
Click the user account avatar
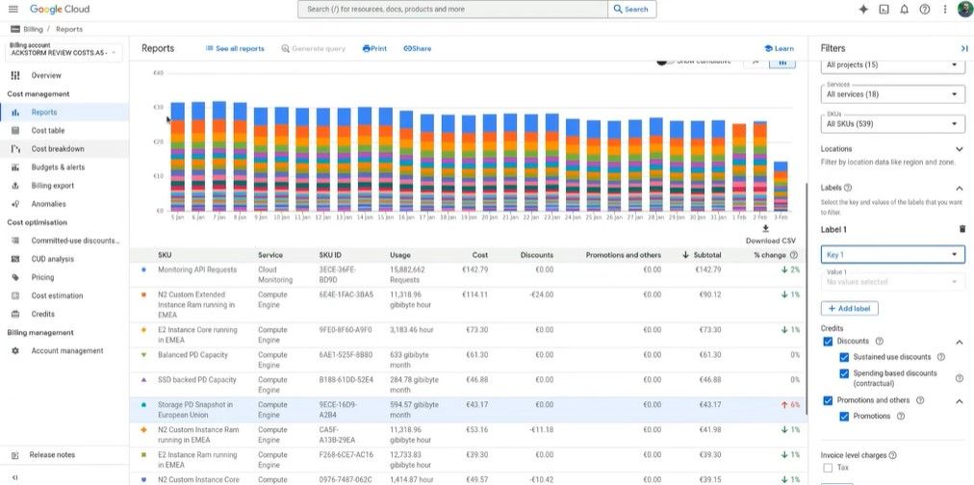point(964,10)
